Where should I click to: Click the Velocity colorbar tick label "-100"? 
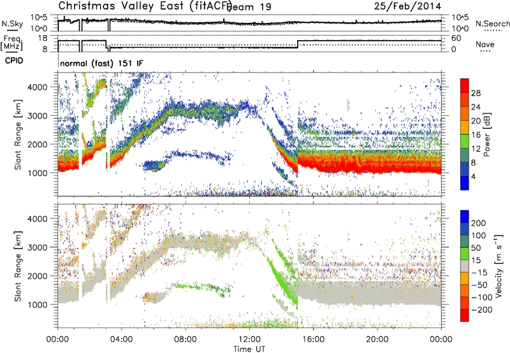pyautogui.click(x=481, y=297)
